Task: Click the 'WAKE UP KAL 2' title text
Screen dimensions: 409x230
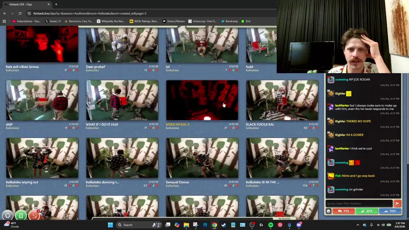Action: 177,124
